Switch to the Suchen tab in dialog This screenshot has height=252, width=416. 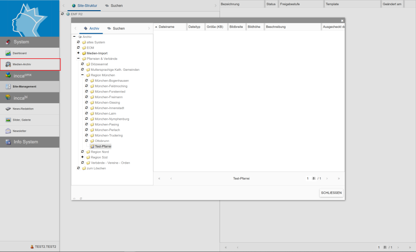pos(116,28)
